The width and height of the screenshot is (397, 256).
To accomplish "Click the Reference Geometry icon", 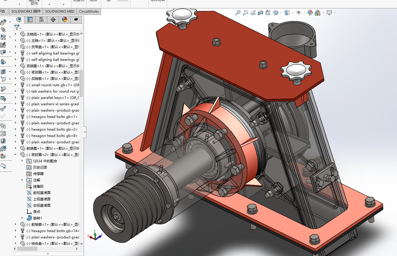I will (3, 79).
